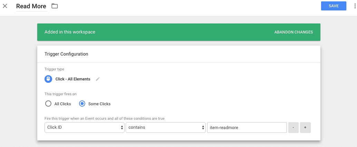Click the pencil icon to edit trigger type

98,79
